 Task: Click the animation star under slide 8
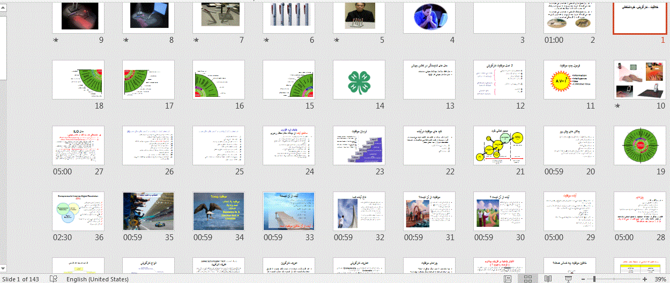126,40
